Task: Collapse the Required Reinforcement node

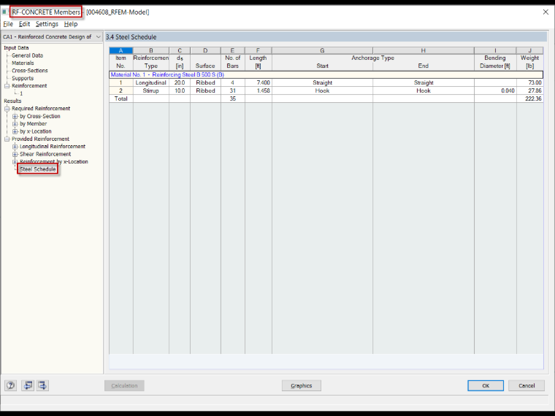Action: tap(7, 109)
